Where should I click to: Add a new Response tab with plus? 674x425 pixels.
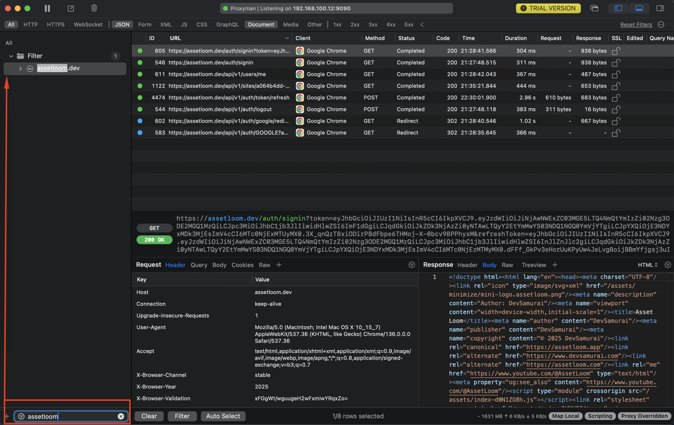pos(555,265)
